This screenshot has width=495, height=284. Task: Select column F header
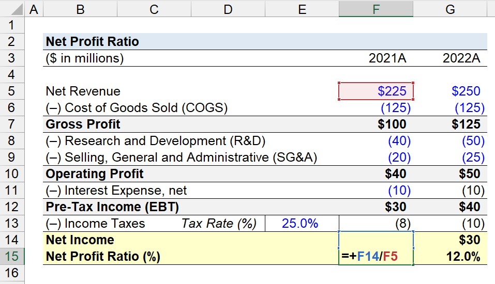(376, 9)
